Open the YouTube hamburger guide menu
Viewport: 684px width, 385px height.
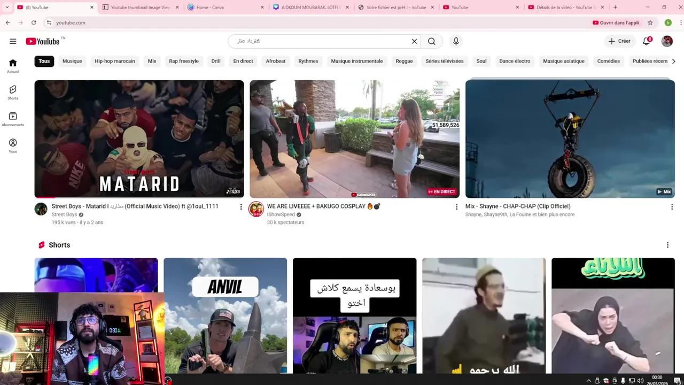point(13,41)
